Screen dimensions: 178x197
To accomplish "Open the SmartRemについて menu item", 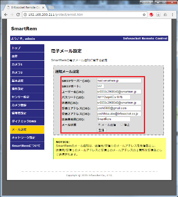I will tap(27, 146).
